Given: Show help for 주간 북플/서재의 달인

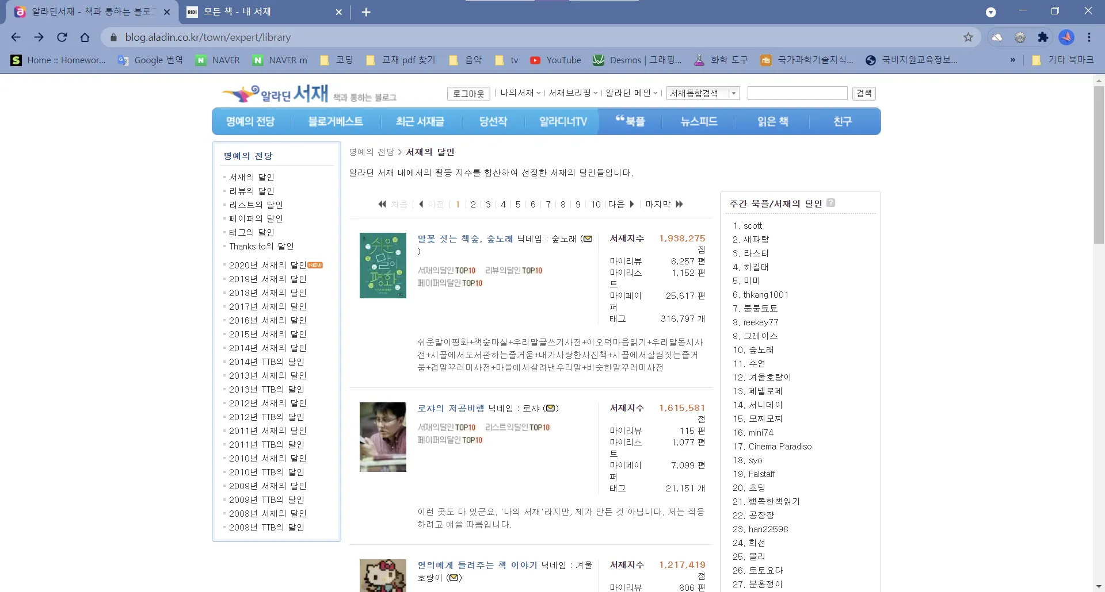Looking at the screenshot, I should [x=830, y=203].
